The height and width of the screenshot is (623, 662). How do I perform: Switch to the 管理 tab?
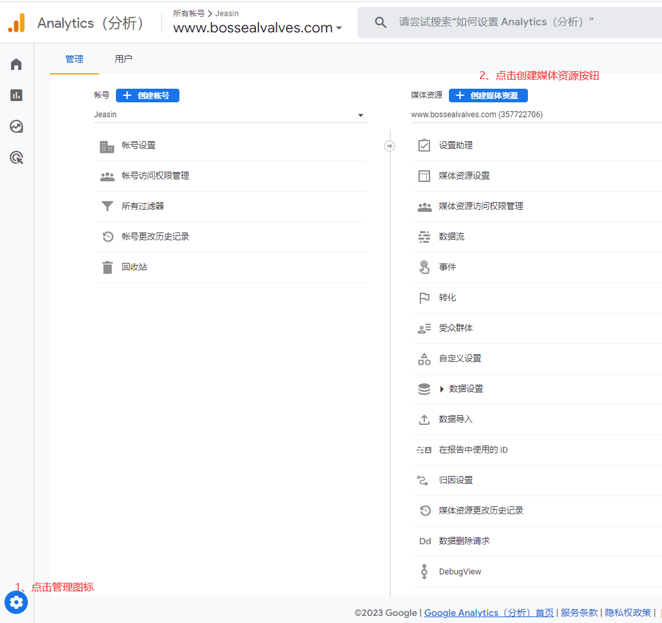[x=74, y=59]
